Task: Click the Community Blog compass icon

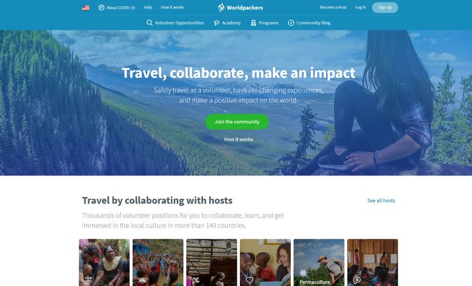Action: click(291, 23)
